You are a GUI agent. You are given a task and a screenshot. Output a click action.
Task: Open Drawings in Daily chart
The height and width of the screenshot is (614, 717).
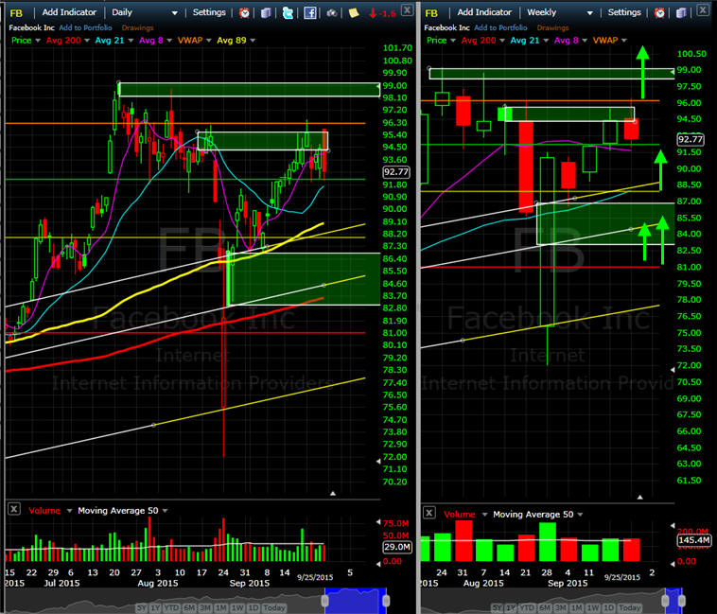[138, 27]
